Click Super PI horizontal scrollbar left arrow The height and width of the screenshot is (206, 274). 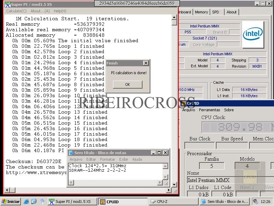point(7,190)
